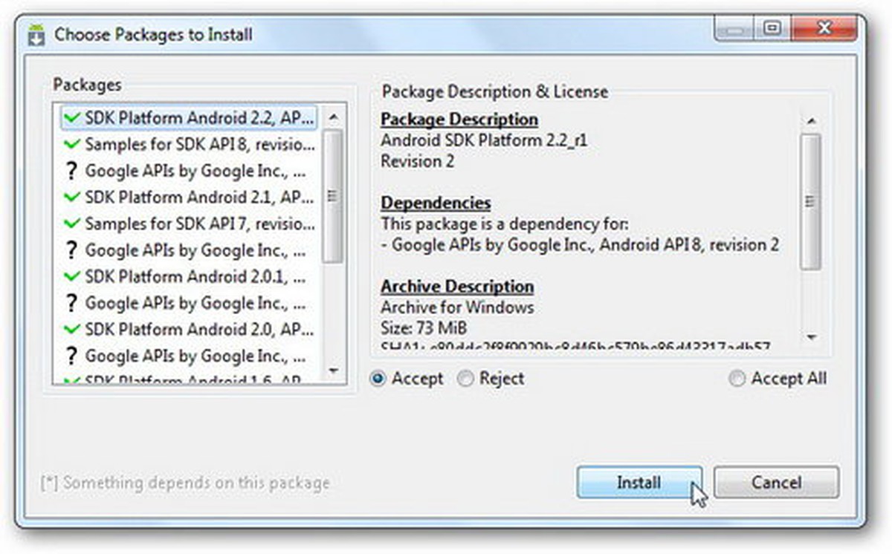Click the green check beside SDK Platform Android 2.1

[x=71, y=198]
